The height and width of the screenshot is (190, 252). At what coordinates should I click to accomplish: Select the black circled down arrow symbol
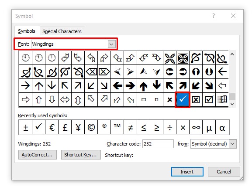point(209,71)
